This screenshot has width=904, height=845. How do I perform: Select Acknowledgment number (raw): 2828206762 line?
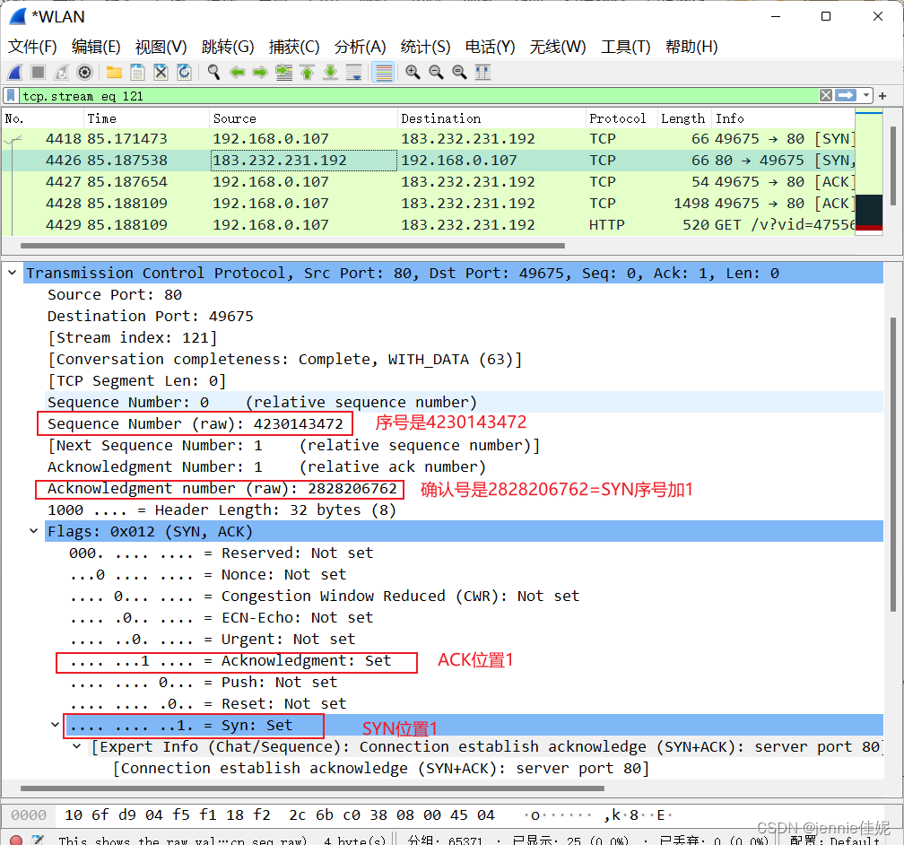pos(222,489)
